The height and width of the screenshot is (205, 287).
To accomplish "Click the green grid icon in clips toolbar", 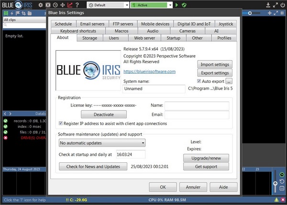I will (x=6, y=13).
